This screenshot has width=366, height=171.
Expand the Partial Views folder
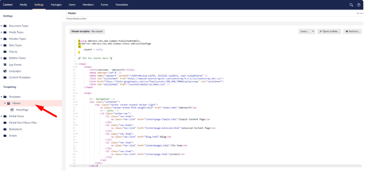click(1, 116)
